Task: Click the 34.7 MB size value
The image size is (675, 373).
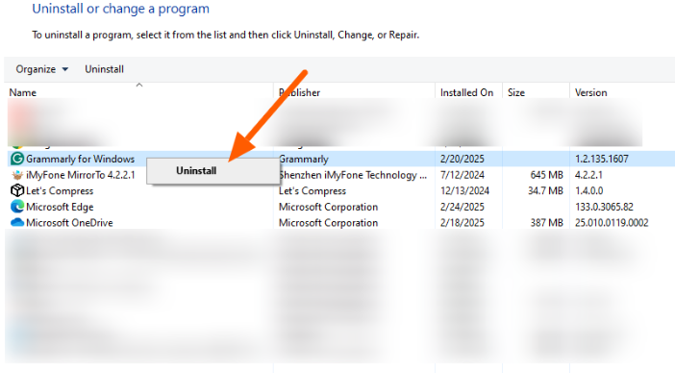Action: 545,191
